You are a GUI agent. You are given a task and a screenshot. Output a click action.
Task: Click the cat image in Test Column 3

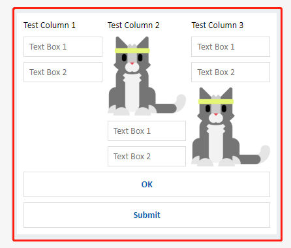click(230, 127)
